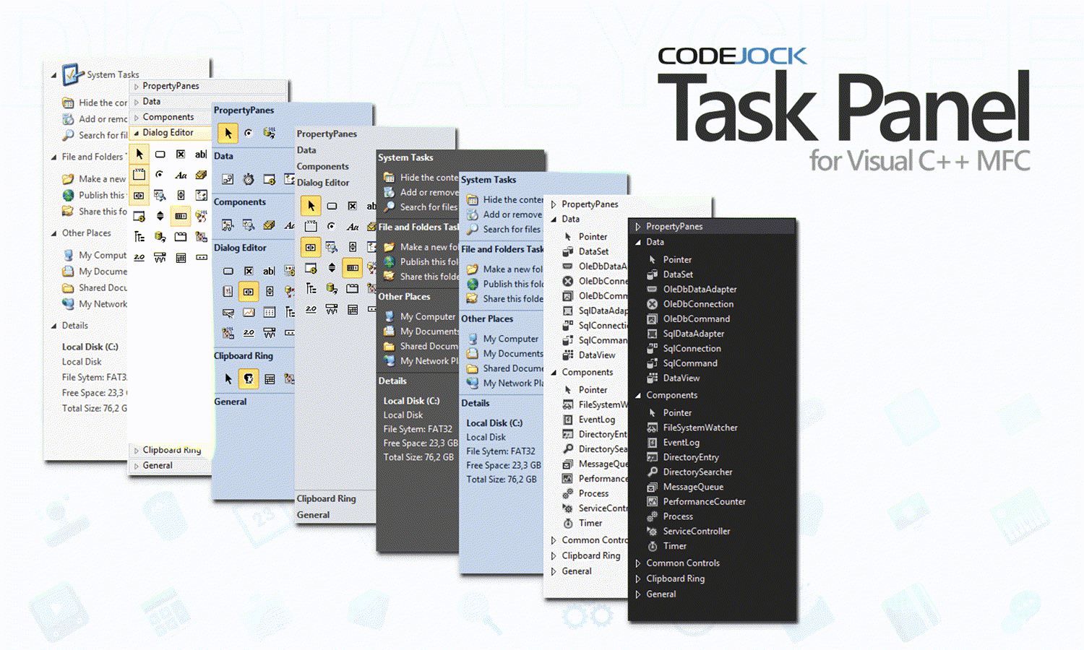Pick ServiceController in the black panel

689,531
